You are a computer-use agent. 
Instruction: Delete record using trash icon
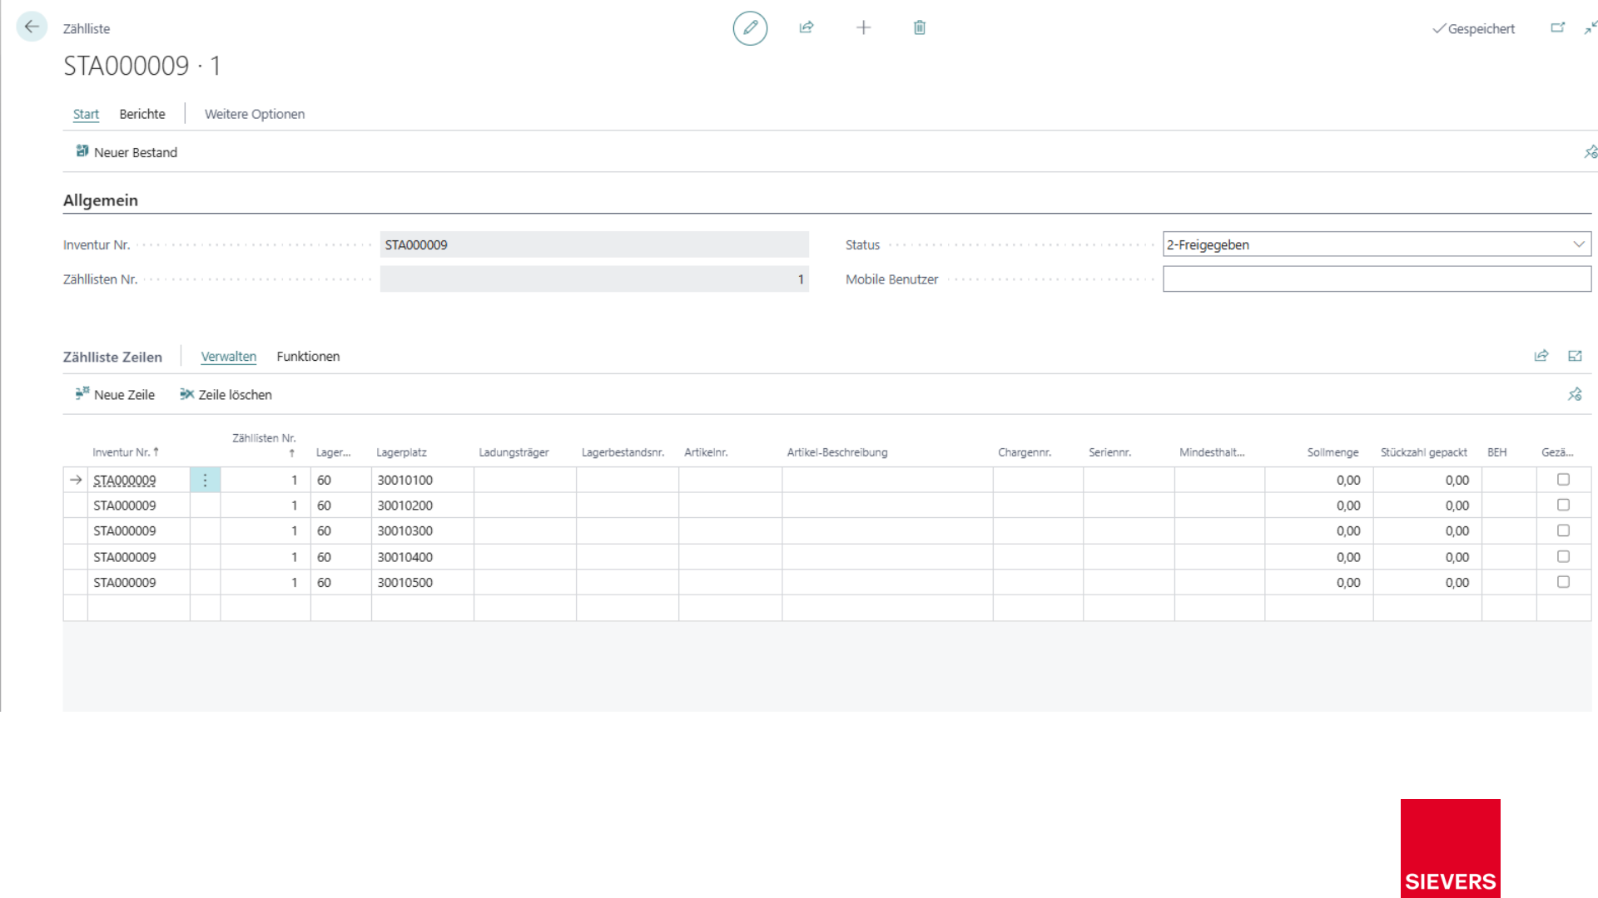point(920,28)
